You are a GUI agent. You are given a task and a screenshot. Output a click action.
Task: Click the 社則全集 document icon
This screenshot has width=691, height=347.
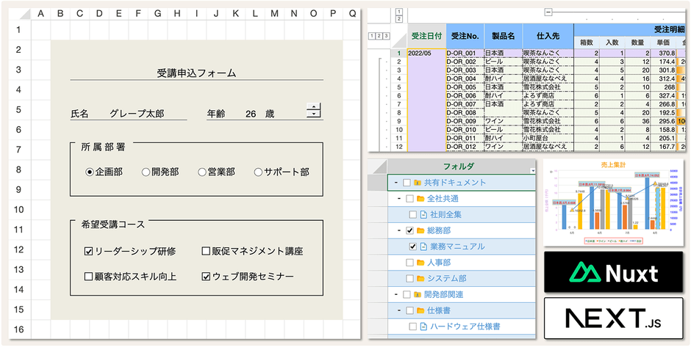(x=423, y=214)
